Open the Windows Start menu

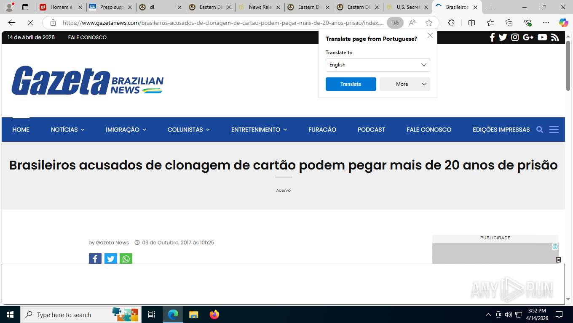10,315
